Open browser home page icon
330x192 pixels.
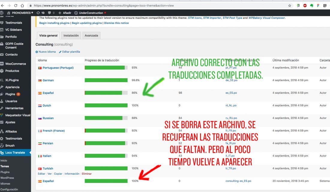[x=22, y=6]
